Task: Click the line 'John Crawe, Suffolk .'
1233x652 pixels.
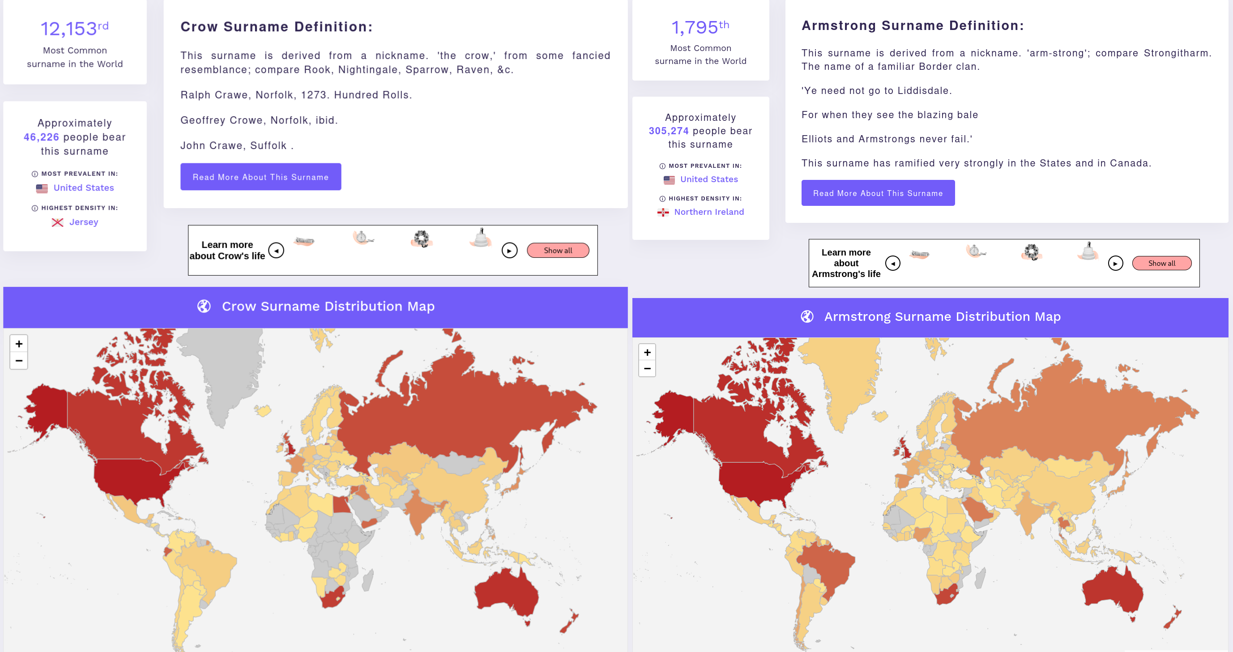Action: click(x=237, y=146)
